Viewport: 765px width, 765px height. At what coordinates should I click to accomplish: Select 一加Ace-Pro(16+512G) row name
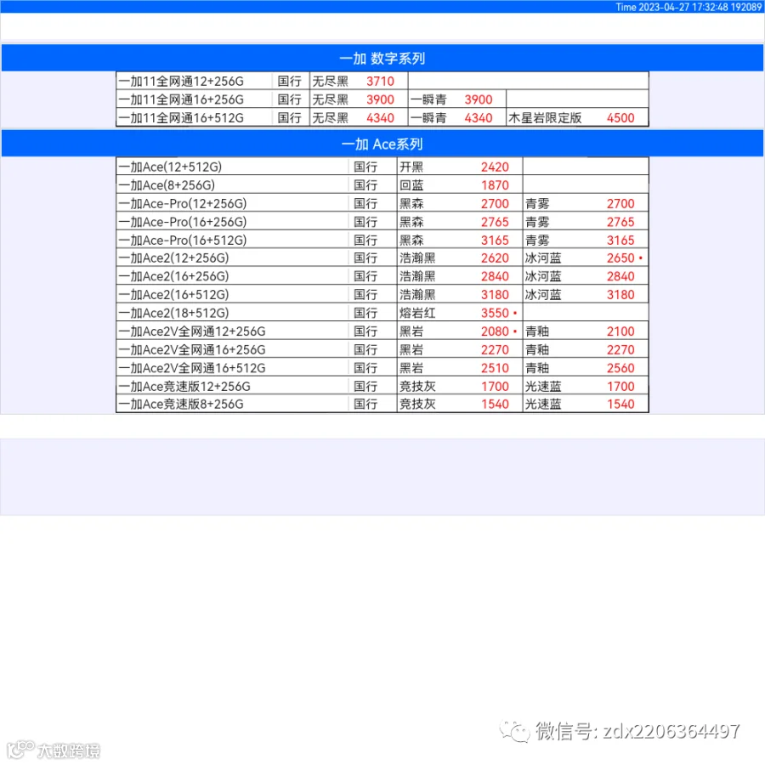[x=183, y=241]
